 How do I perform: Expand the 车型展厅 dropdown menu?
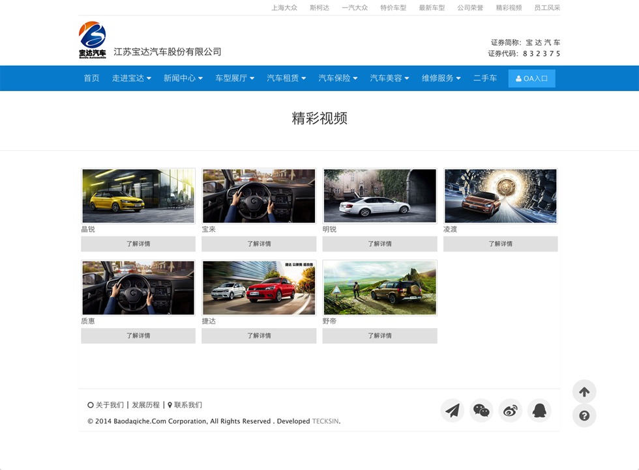tap(235, 78)
